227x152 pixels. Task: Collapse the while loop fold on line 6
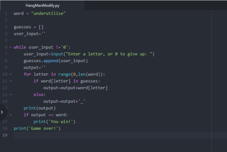pyautogui.click(x=11, y=47)
